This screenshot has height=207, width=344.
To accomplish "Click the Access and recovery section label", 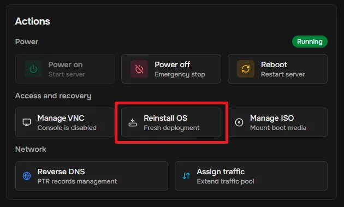I will [54, 96].
